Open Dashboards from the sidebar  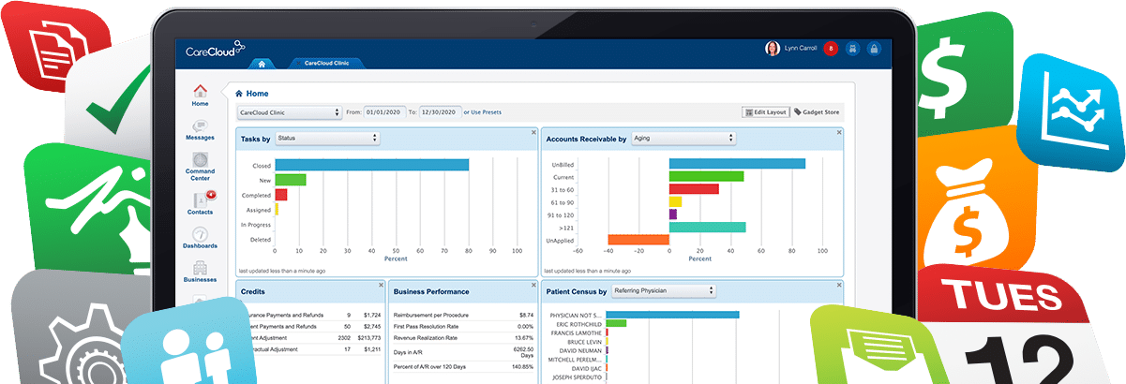pyautogui.click(x=200, y=237)
